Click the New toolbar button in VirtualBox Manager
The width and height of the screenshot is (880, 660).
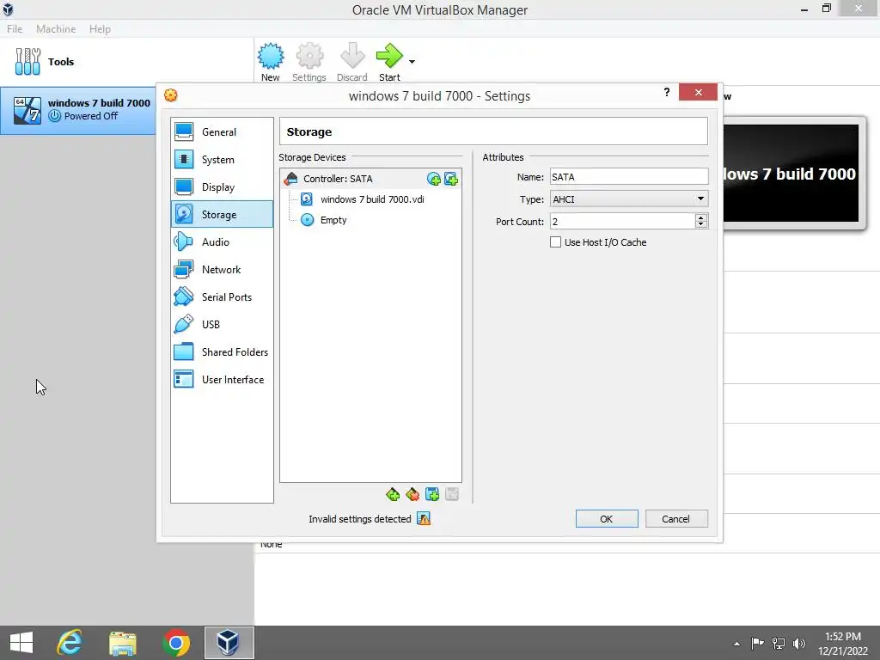(x=271, y=62)
